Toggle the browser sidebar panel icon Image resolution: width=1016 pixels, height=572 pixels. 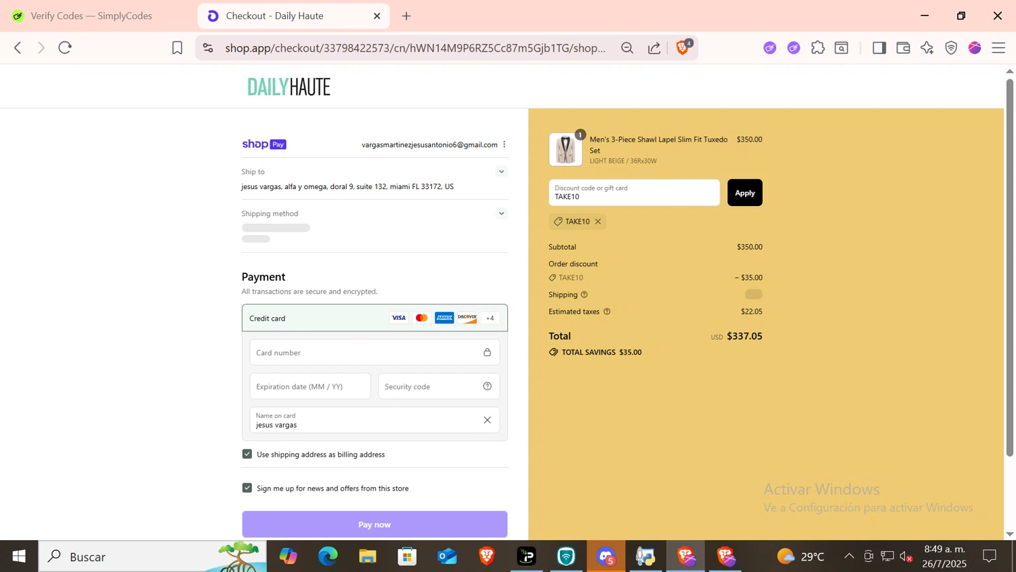[x=879, y=47]
